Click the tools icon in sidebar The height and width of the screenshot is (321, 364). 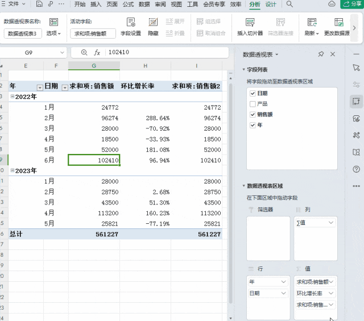tap(357, 135)
